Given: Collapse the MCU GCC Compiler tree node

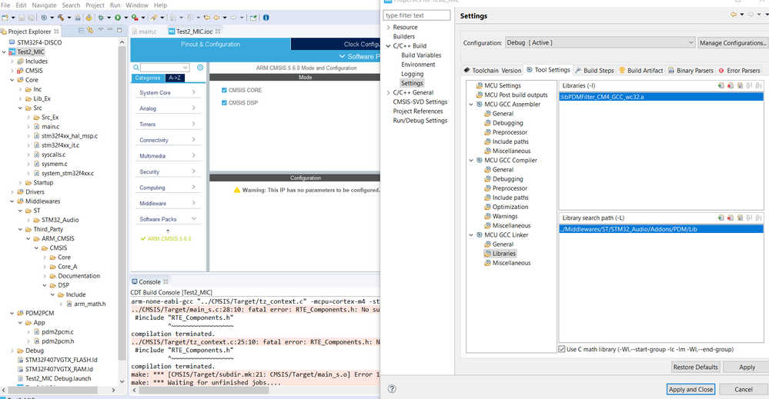Looking at the screenshot, I should click(471, 160).
